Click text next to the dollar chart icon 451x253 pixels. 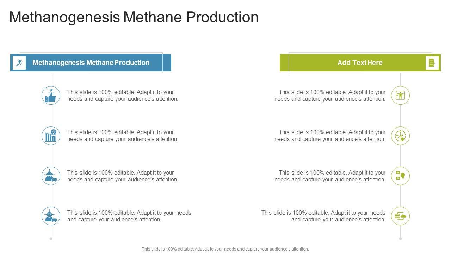click(x=123, y=136)
